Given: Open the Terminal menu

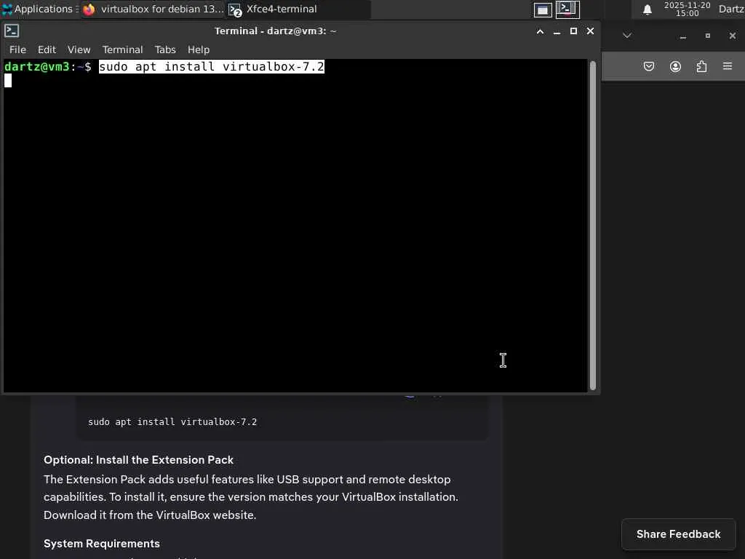Looking at the screenshot, I should 122,49.
